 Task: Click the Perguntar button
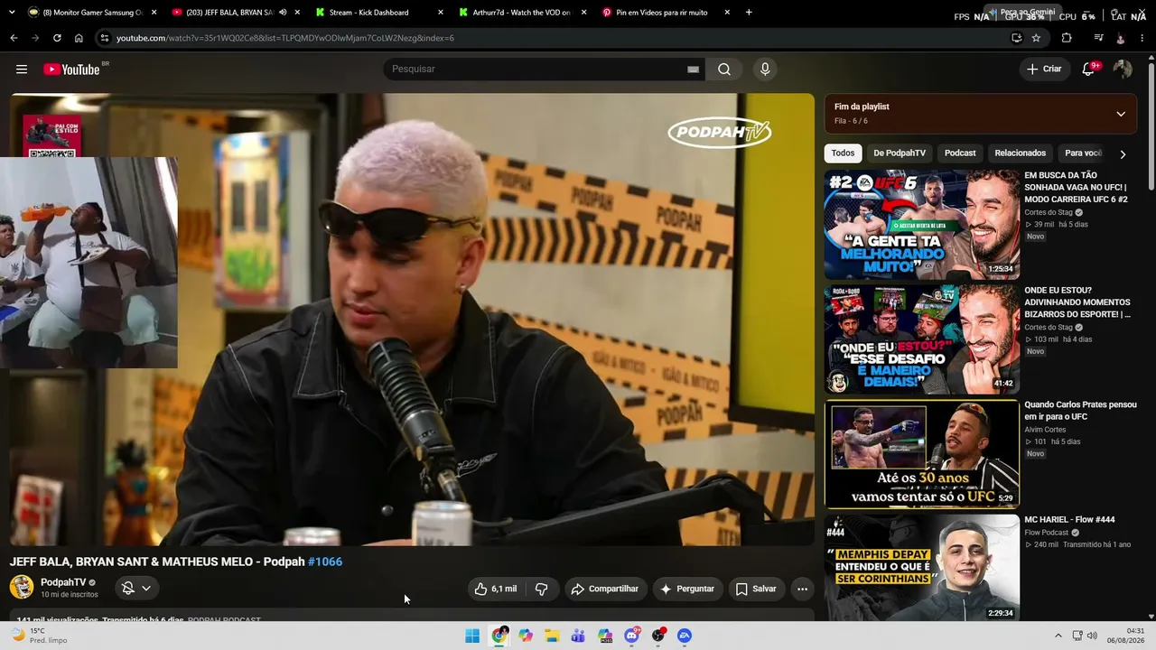pos(688,589)
